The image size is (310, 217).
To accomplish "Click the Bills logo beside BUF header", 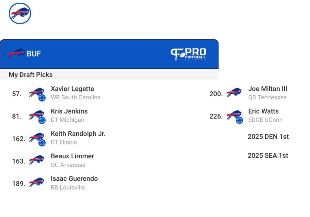I will pos(16,53).
